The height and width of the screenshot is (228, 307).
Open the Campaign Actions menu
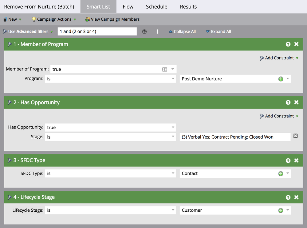pos(54,19)
